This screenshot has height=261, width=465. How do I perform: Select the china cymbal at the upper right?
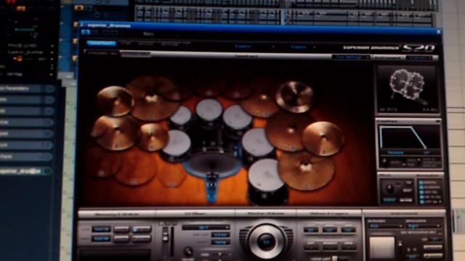294,96
